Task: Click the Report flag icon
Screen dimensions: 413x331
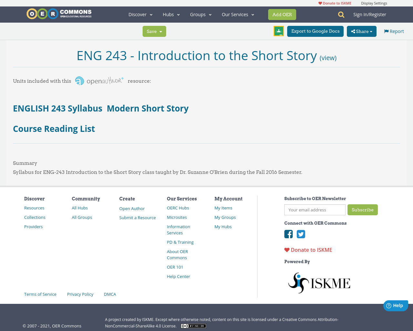Action: pyautogui.click(x=387, y=31)
